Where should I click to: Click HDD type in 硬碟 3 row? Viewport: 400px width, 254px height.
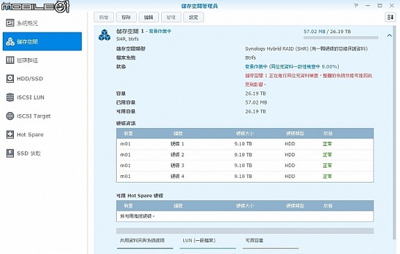coord(290,165)
